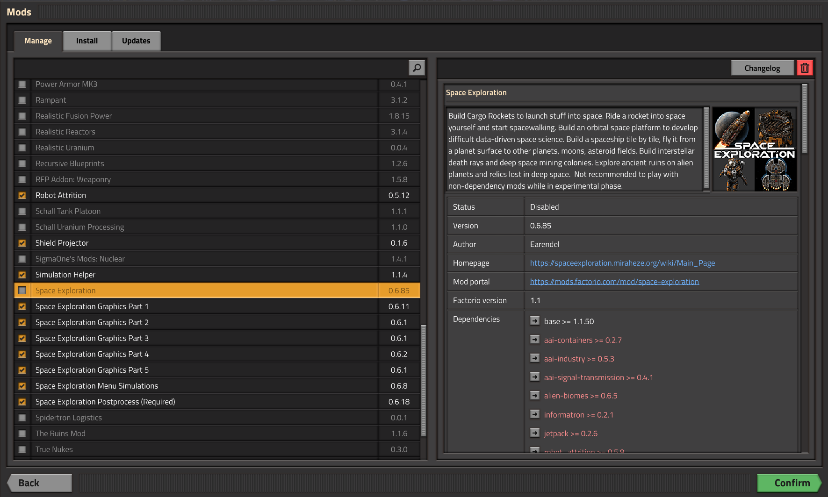Image resolution: width=828 pixels, height=497 pixels.
Task: Open the spaceexploration.miraheze.org homepage link
Action: pyautogui.click(x=622, y=263)
